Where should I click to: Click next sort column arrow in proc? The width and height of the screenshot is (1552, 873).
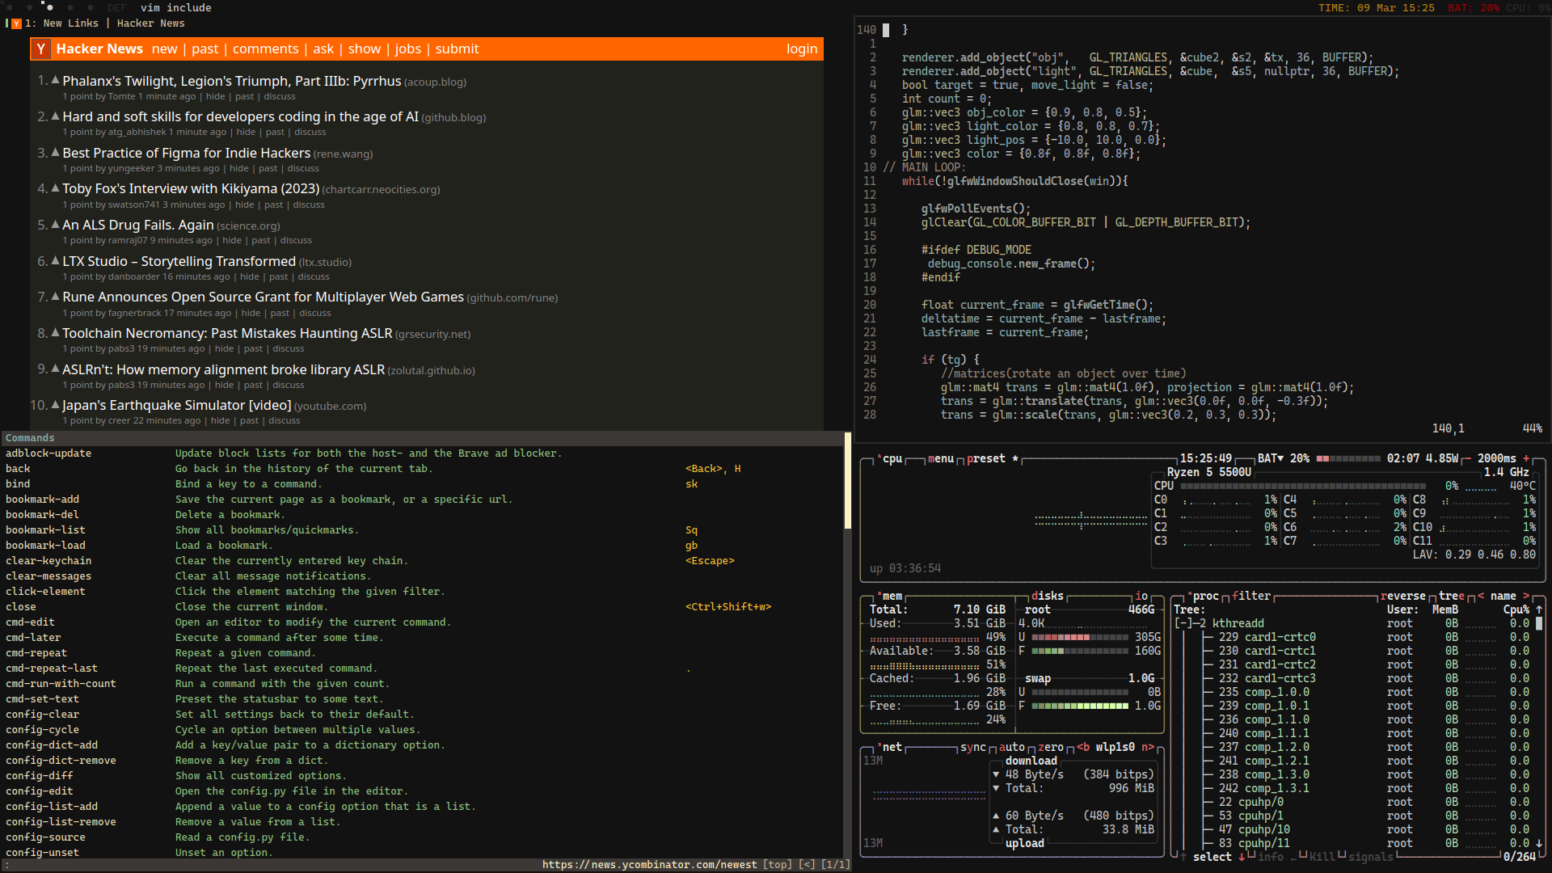coord(1526,596)
